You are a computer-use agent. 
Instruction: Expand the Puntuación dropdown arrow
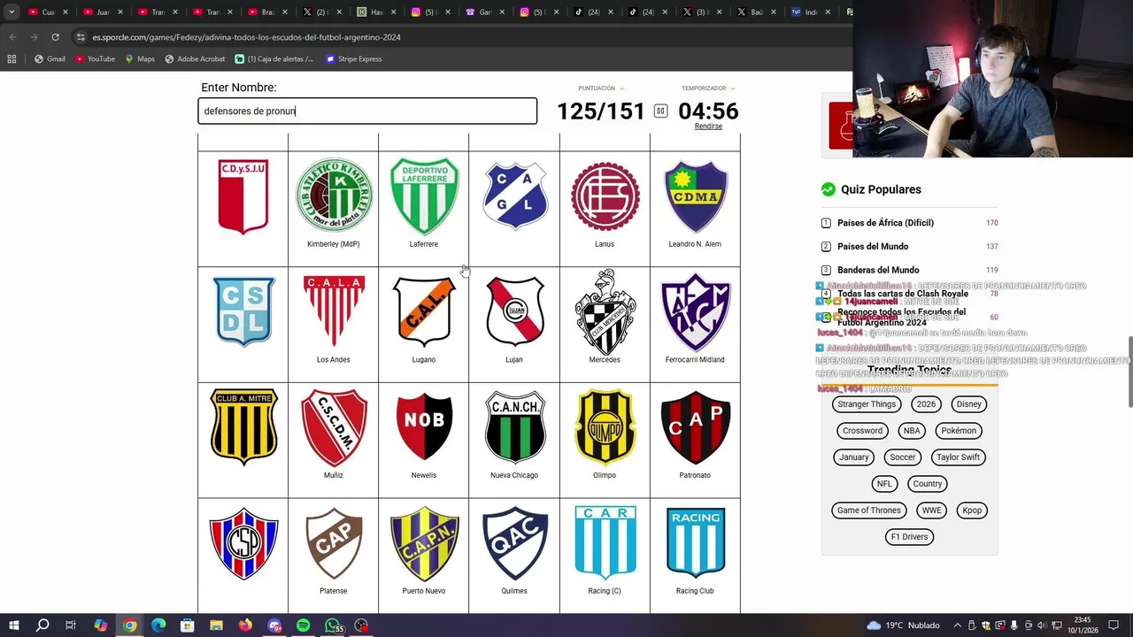pyautogui.click(x=621, y=88)
